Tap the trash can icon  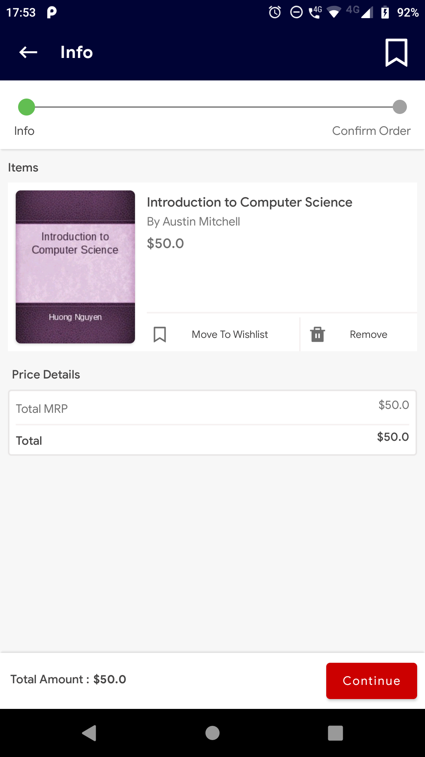pos(317,334)
